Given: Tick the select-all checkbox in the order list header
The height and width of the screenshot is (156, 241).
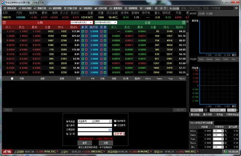Looking at the screenshot, I should click(x=12, y=78).
